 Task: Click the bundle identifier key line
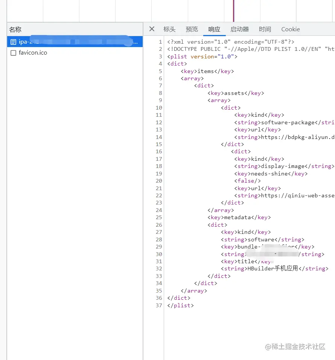click(268, 247)
